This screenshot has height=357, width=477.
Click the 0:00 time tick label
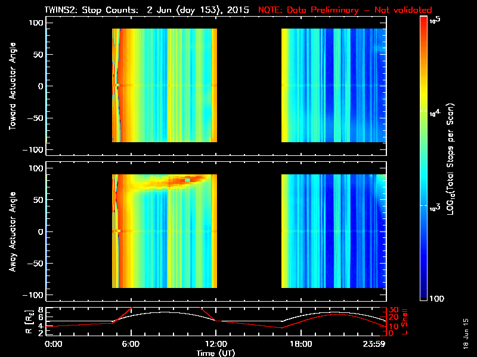(53, 344)
